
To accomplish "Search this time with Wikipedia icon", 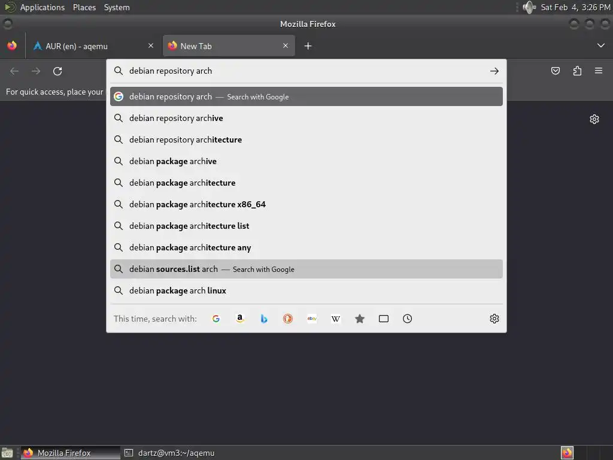I will pos(335,319).
